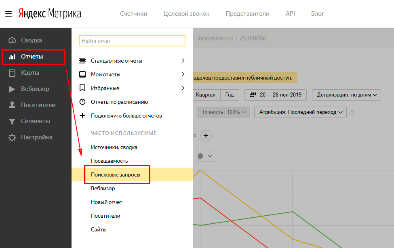Click the Вебвизор play icon

(x=12, y=89)
